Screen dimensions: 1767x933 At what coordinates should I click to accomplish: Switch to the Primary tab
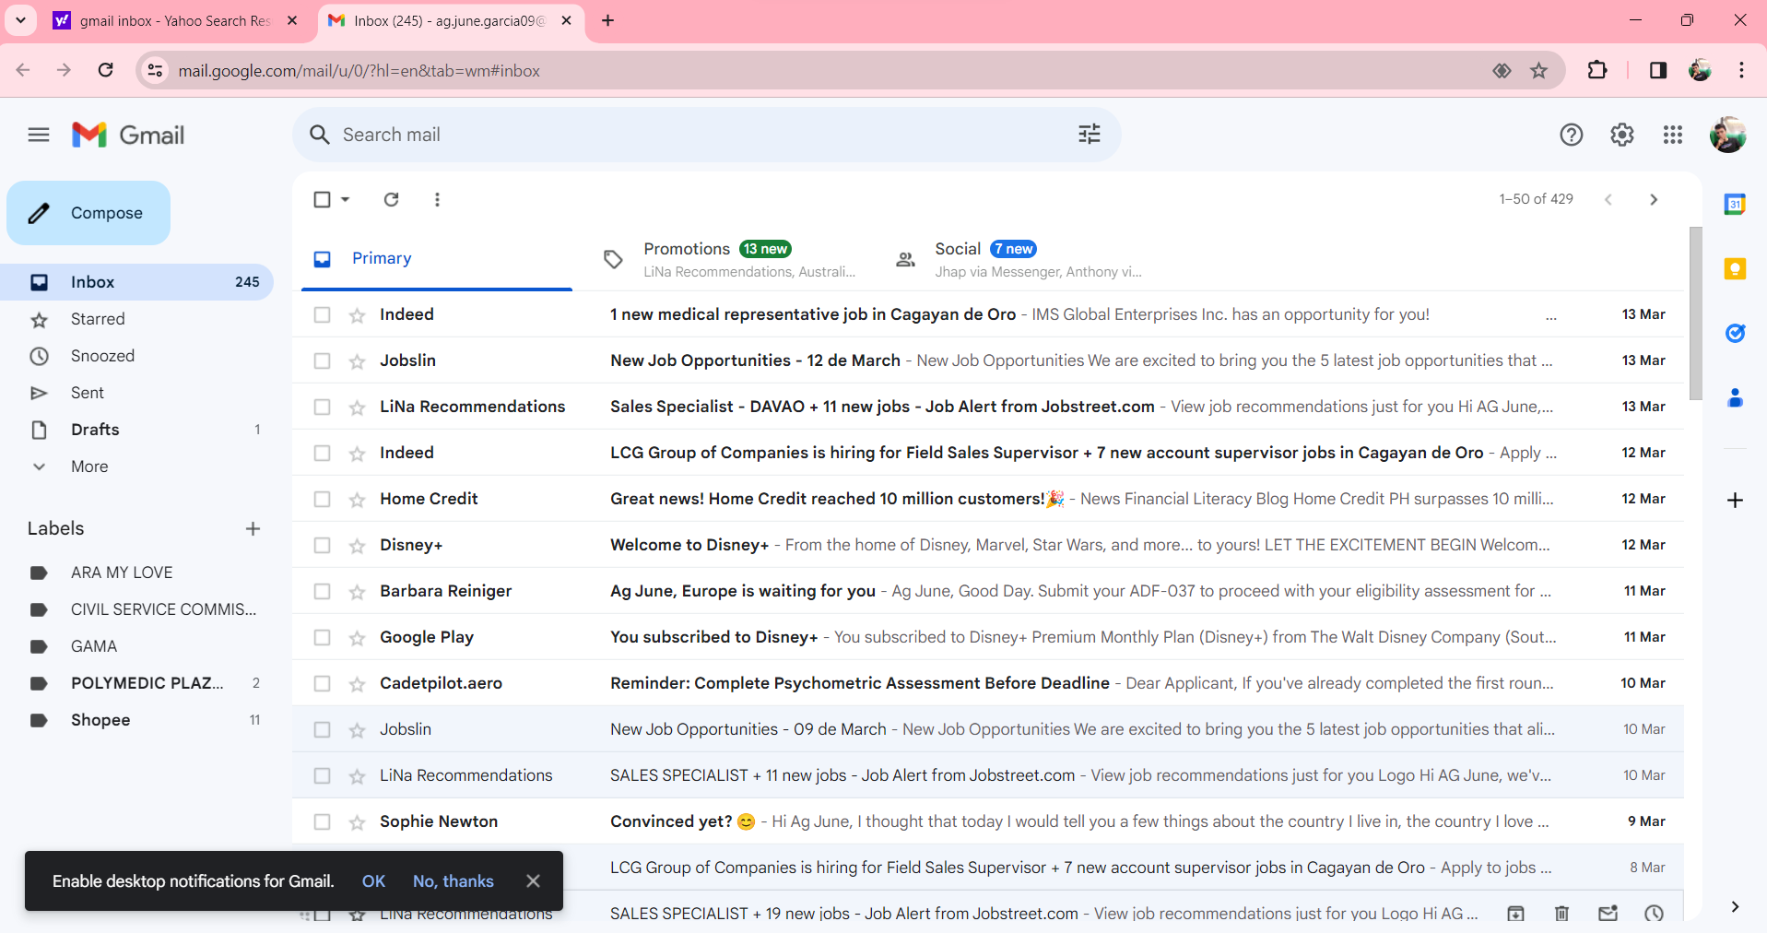(x=437, y=259)
